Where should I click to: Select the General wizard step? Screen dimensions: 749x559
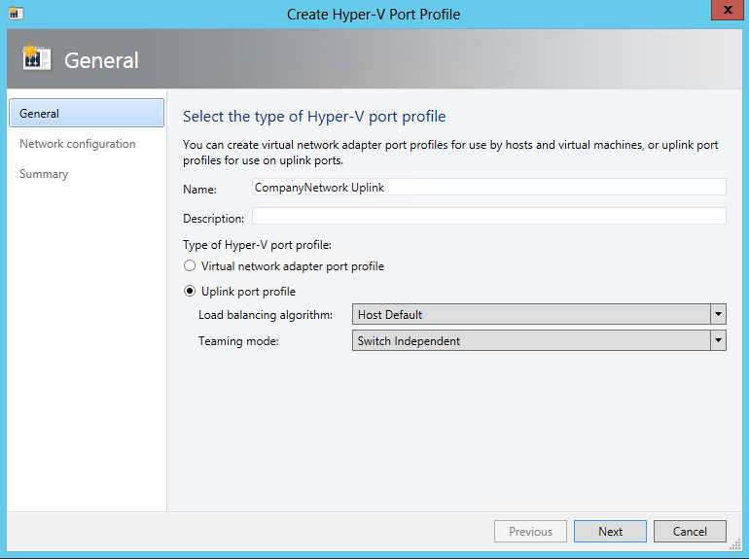pyautogui.click(x=87, y=113)
